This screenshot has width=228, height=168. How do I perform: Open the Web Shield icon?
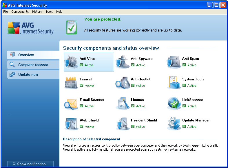(x=71, y=124)
